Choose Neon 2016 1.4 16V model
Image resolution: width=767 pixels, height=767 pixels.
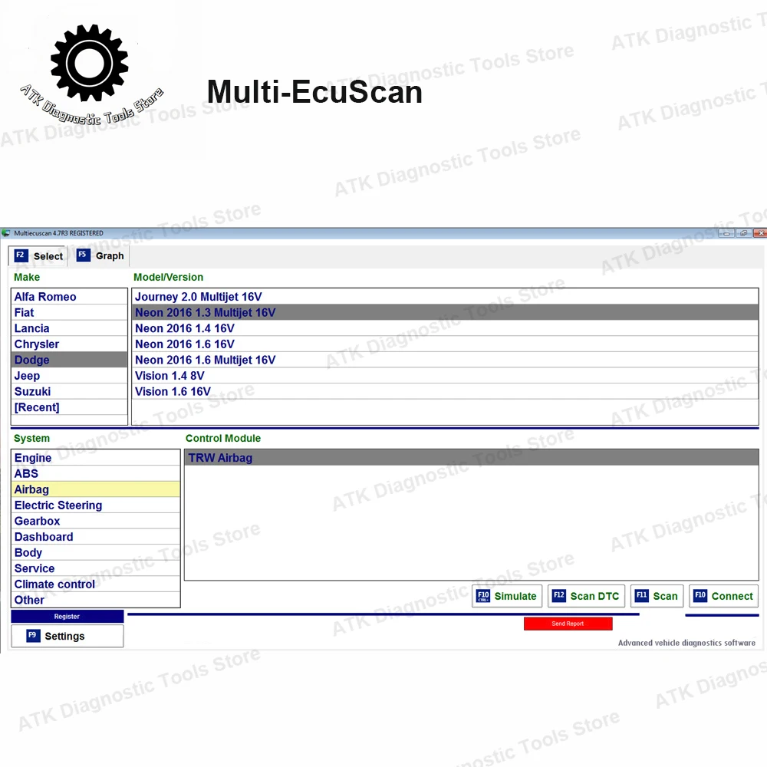pyautogui.click(x=445, y=328)
